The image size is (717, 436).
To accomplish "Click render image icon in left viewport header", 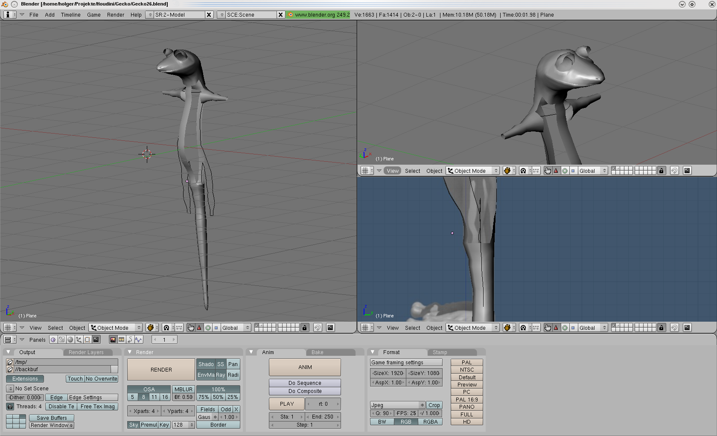I will click(x=330, y=328).
